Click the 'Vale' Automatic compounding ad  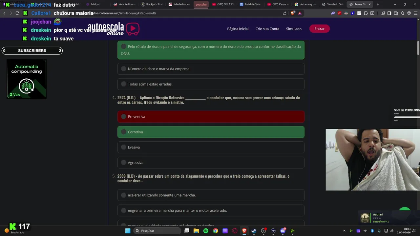tap(27, 79)
